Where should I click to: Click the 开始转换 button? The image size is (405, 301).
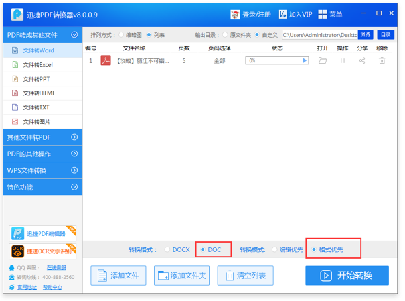[347, 275]
